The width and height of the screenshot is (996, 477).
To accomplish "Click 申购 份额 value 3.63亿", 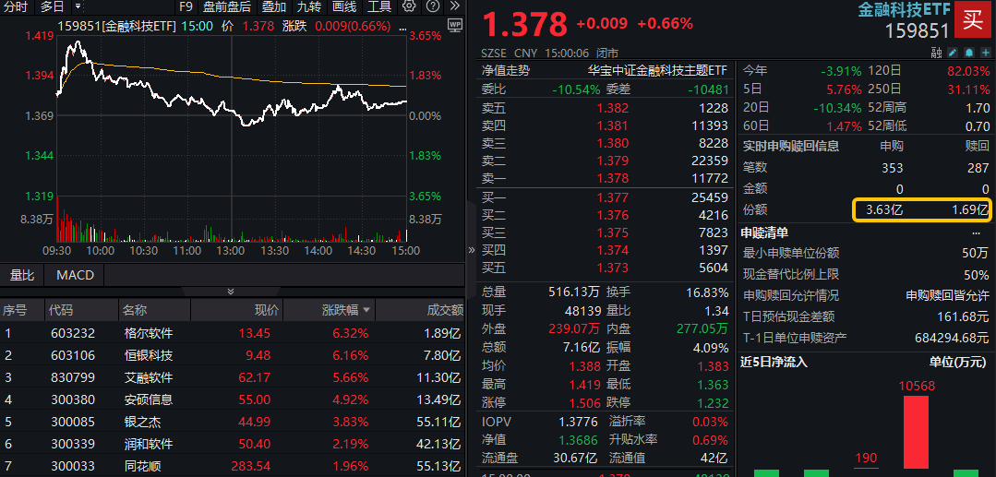I will pos(884,209).
